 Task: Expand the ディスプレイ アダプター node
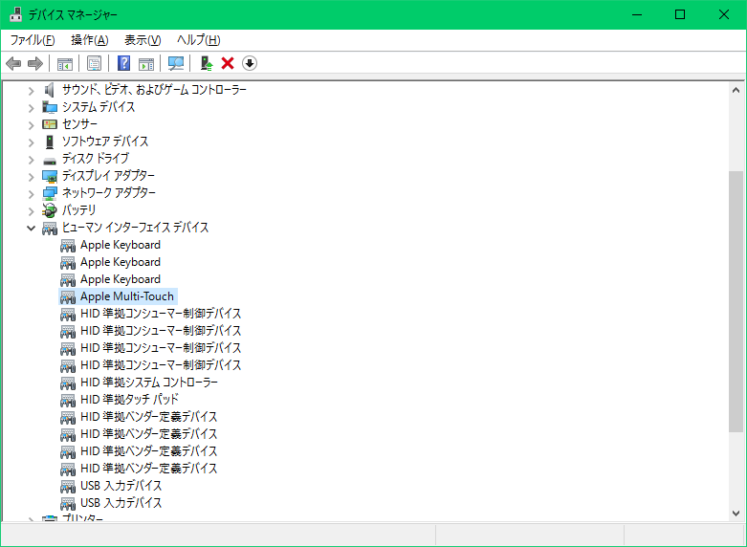(31, 176)
